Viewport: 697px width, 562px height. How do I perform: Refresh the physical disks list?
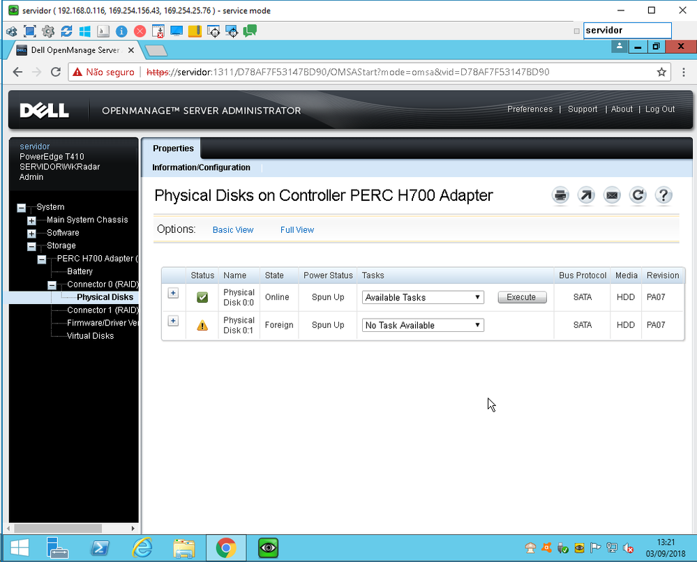coord(638,195)
